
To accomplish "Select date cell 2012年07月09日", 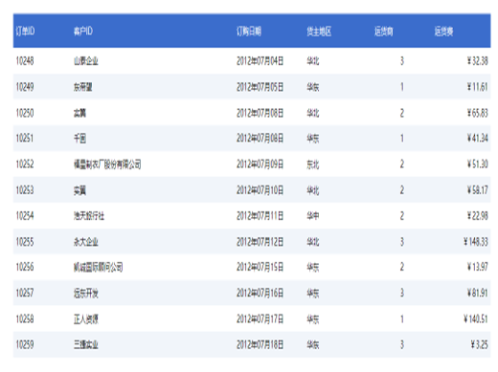I will (x=260, y=164).
